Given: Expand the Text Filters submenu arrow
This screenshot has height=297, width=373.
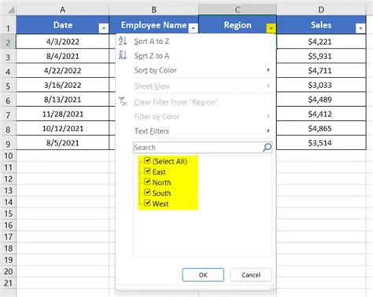Looking at the screenshot, I should click(268, 130).
